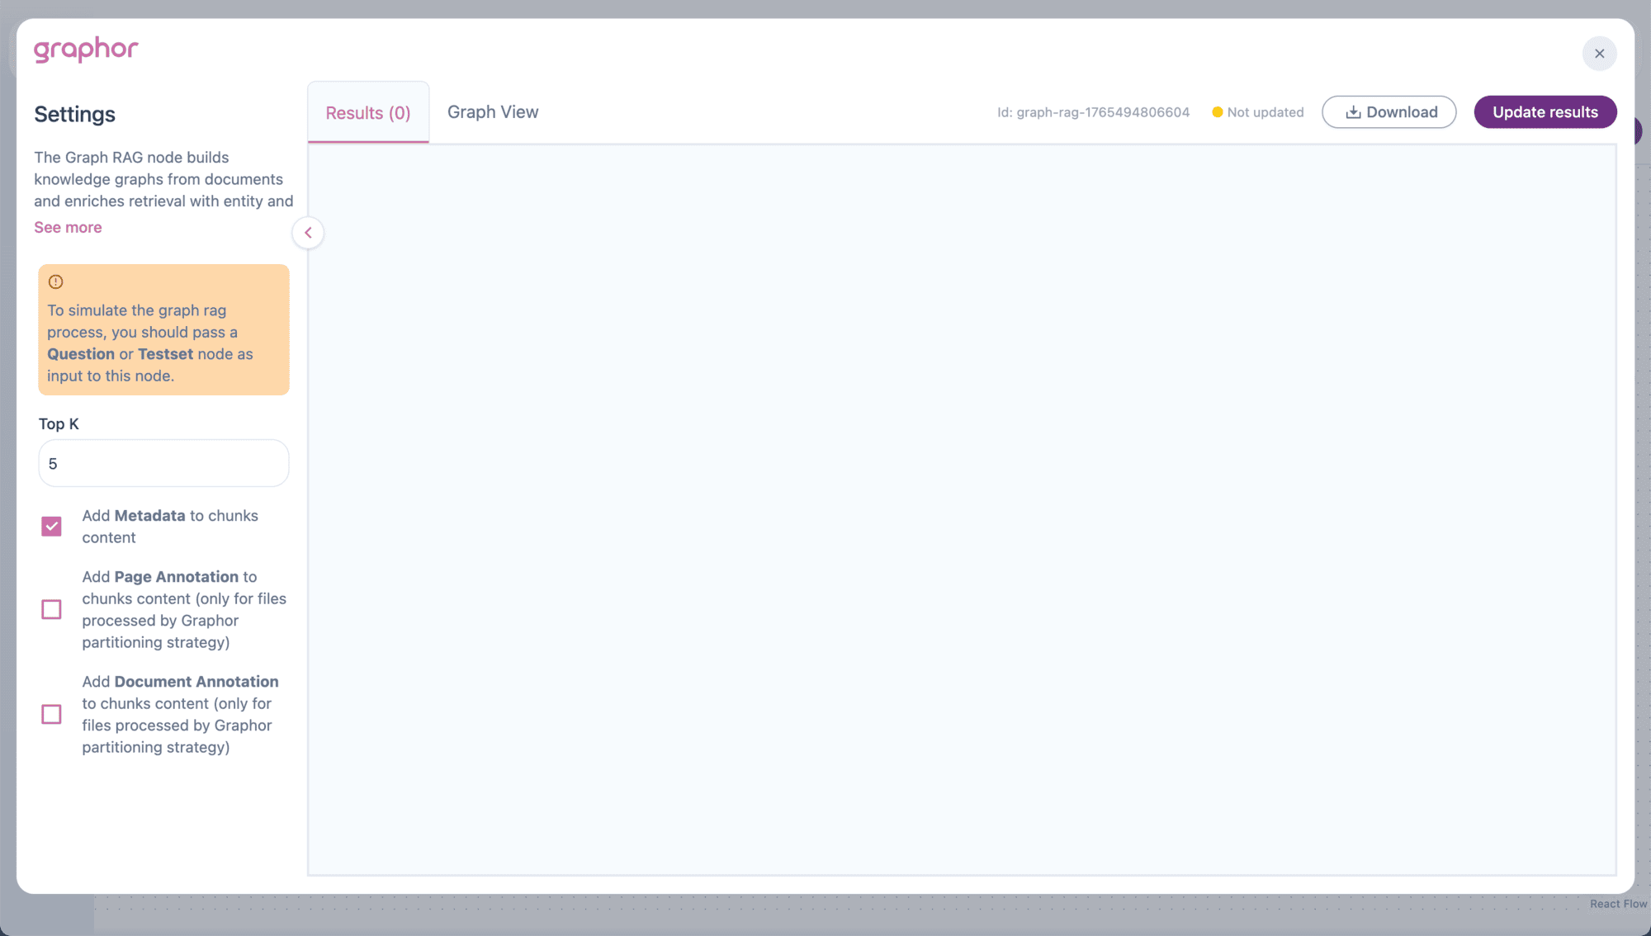The height and width of the screenshot is (936, 1651).
Task: Uncheck Add Metadata to chunks content
Action: pos(51,527)
